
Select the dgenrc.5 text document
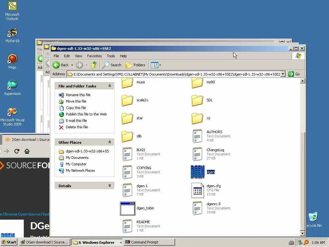[x=197, y=208]
